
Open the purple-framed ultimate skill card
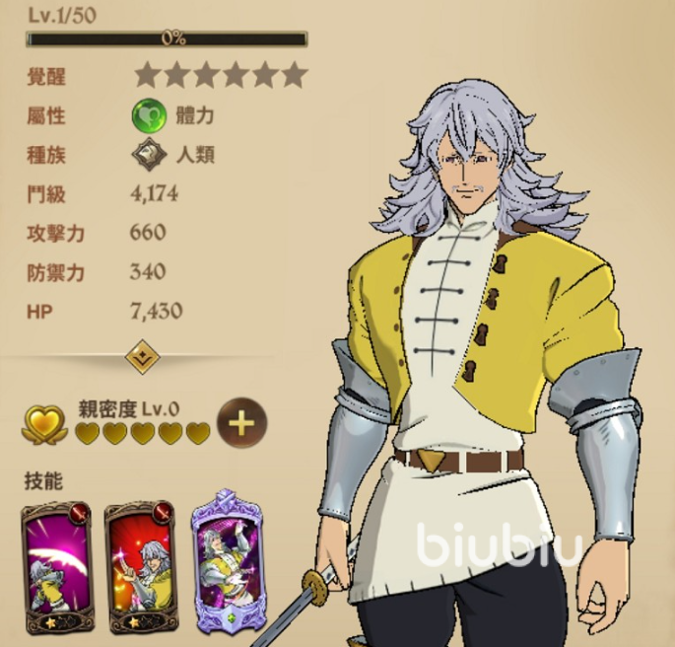pyautogui.click(x=227, y=562)
